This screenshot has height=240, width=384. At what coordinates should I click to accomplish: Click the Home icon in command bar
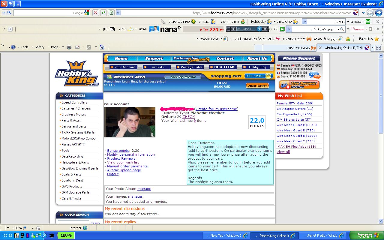tap(102, 47)
